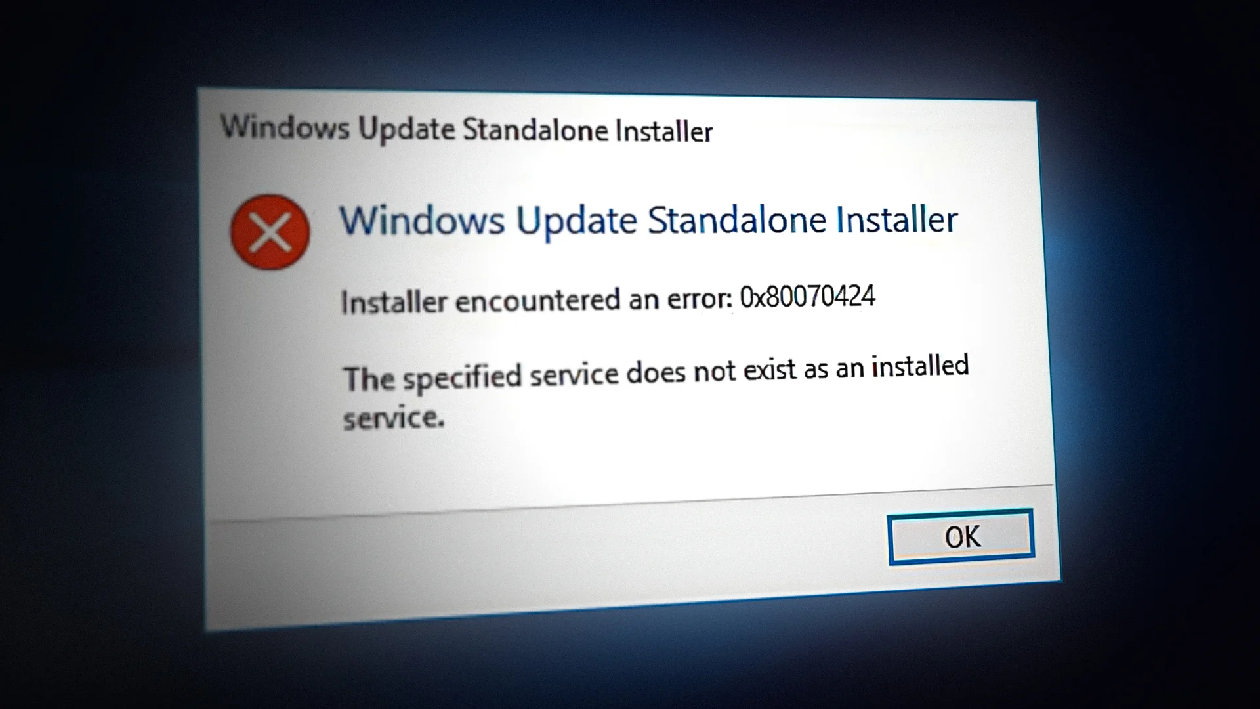The image size is (1260, 709).
Task: Click the word Windows in title bar
Action: 285,127
